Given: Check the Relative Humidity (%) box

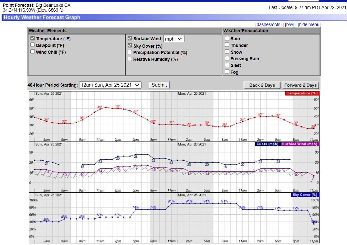Looking at the screenshot, I should 130,59.
